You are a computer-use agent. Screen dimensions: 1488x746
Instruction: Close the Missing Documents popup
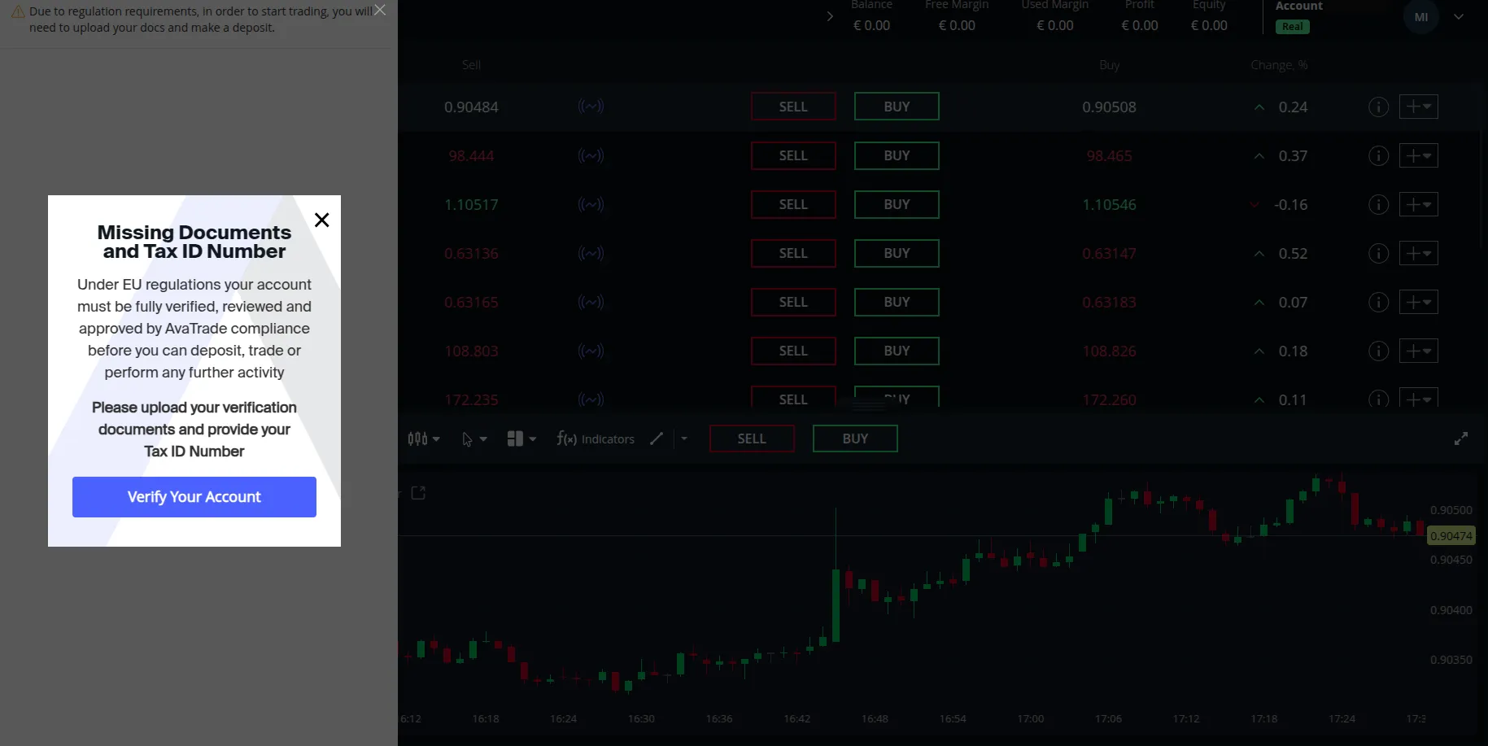click(321, 220)
